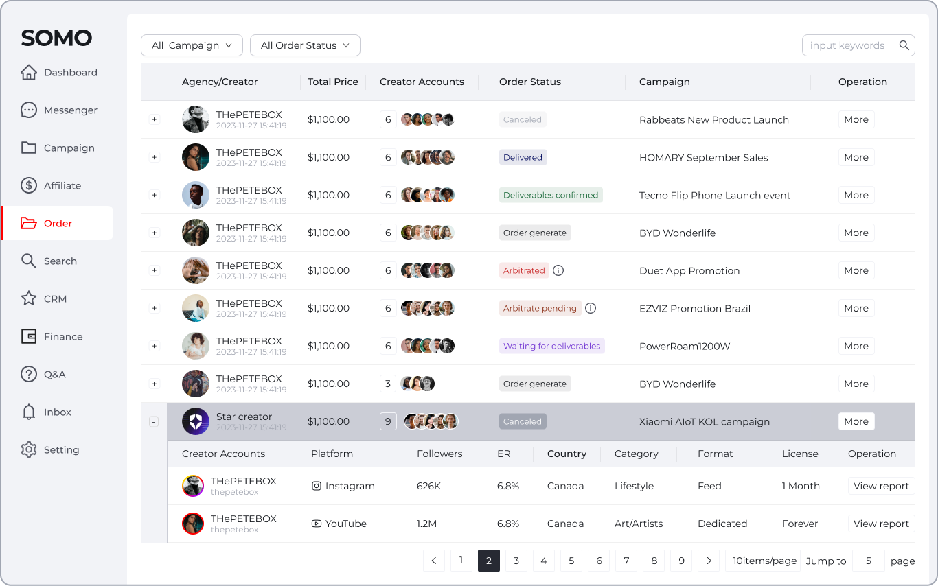The height and width of the screenshot is (586, 938).
Task: Click View report for the Instagram account
Action: 881,486
